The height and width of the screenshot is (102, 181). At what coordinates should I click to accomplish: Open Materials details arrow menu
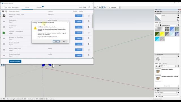click(x=178, y=25)
